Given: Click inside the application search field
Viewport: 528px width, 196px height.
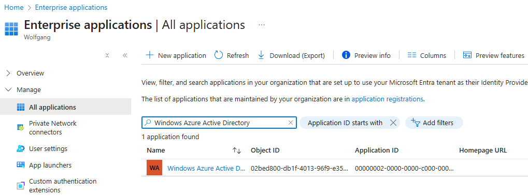Looking at the screenshot, I should (x=219, y=123).
